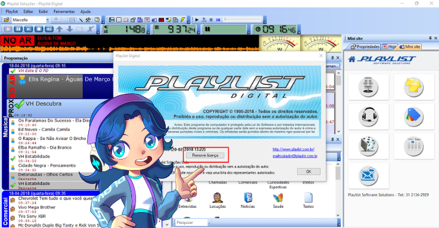Select Vivo Mega Brother commercial row
Image resolution: width=439 pixels, height=228 pixels.
pyautogui.click(x=37, y=207)
